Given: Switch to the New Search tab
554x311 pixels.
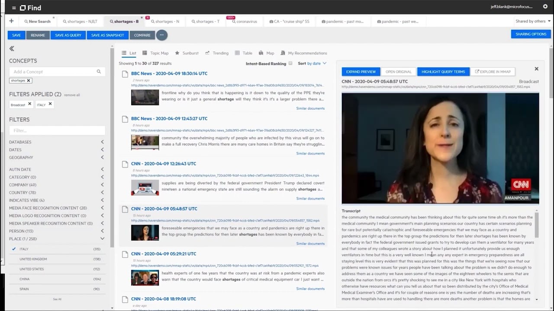Looking at the screenshot, I should coord(37,21).
